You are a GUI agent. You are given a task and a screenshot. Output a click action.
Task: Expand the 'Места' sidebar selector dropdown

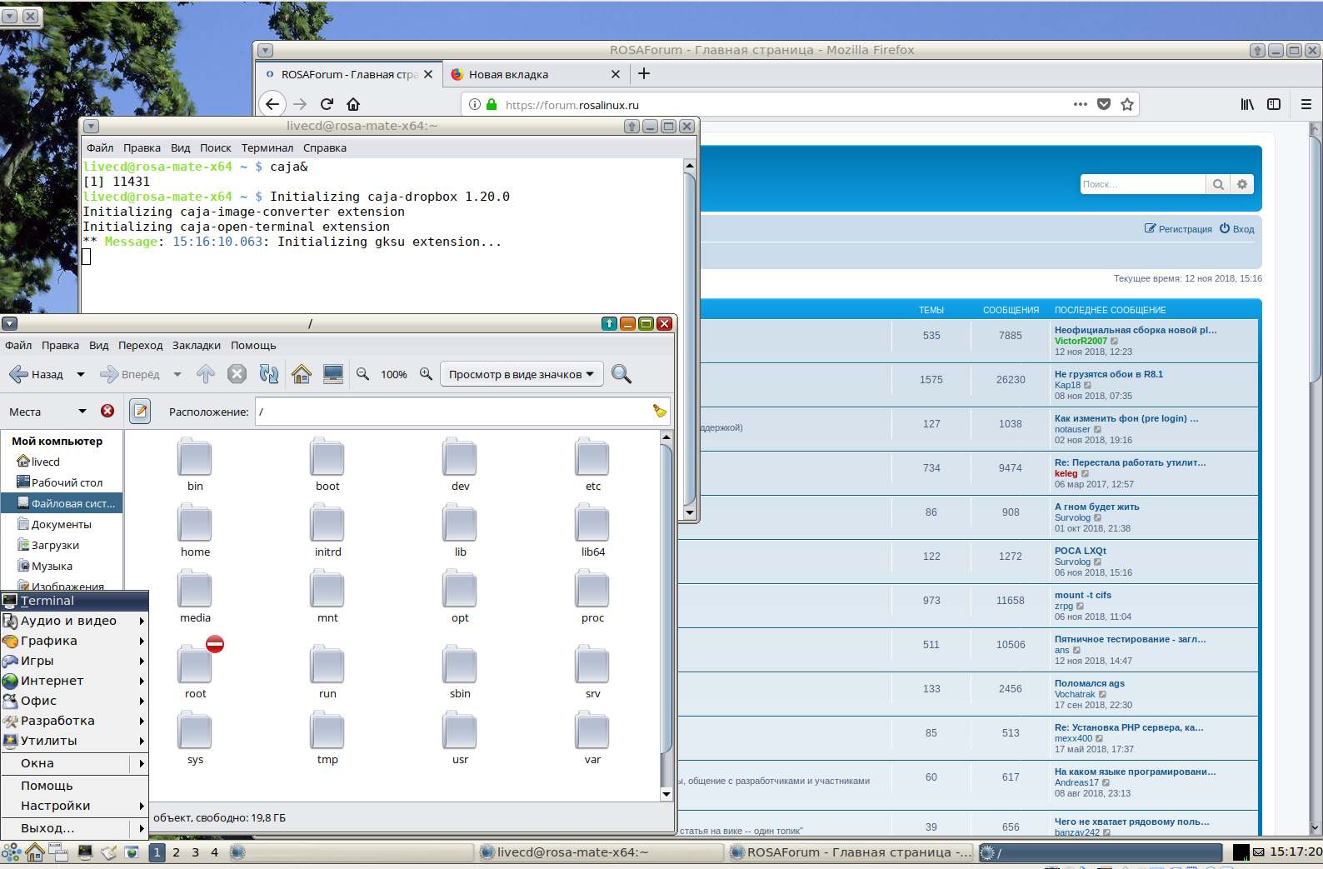[82, 411]
